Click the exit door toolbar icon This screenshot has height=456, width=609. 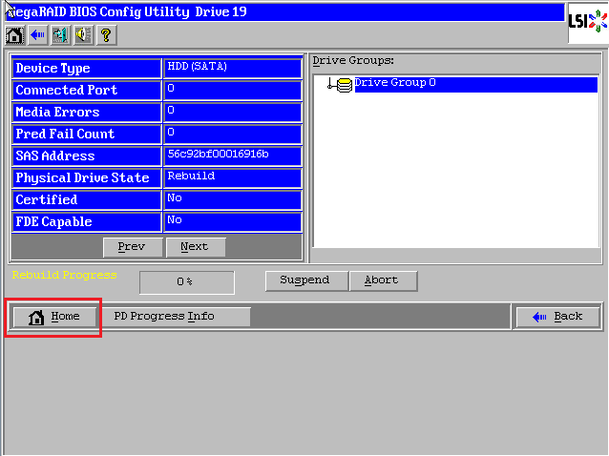pos(60,35)
